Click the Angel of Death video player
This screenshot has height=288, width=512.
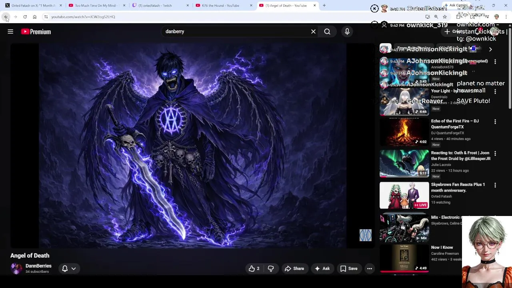point(192,146)
